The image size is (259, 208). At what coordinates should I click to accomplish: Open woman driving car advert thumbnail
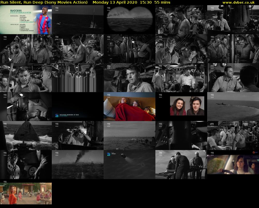click(233, 165)
